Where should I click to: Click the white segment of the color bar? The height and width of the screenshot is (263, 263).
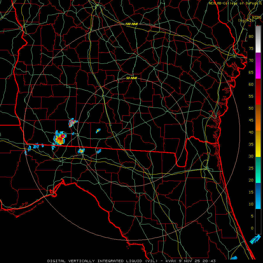258,39
